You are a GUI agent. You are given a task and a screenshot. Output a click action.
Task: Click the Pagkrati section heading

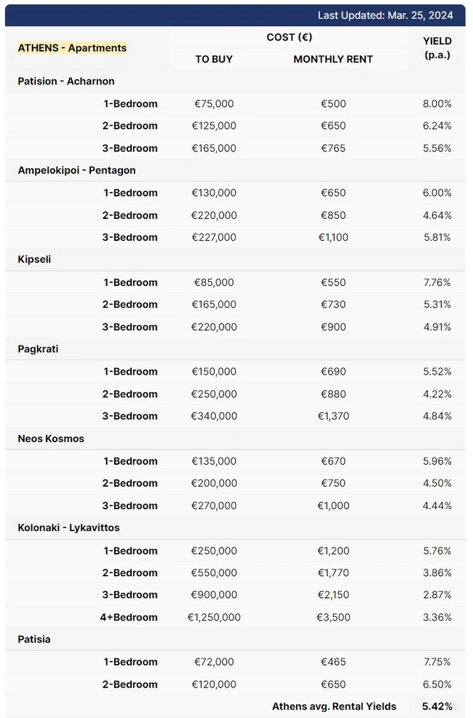[x=38, y=349]
